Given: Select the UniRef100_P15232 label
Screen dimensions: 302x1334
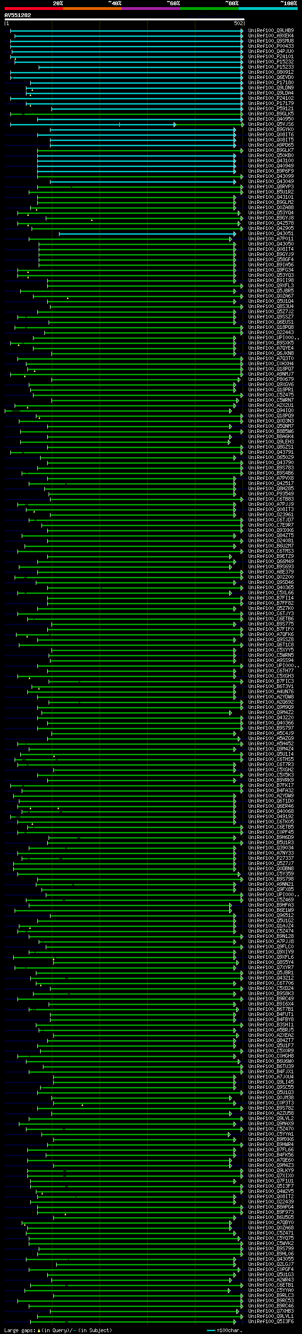Looking at the screenshot, I should 271,62.
